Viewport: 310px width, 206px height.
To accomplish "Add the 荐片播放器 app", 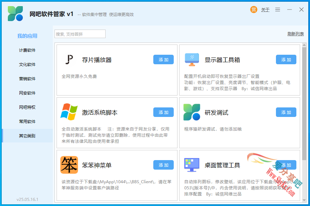I will pyautogui.click(x=164, y=59).
